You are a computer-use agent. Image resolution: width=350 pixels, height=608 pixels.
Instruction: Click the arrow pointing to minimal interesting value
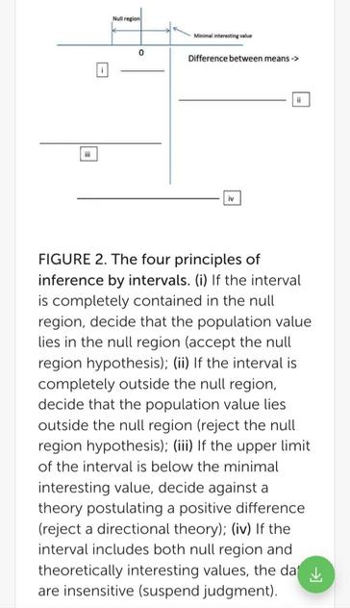(182, 32)
